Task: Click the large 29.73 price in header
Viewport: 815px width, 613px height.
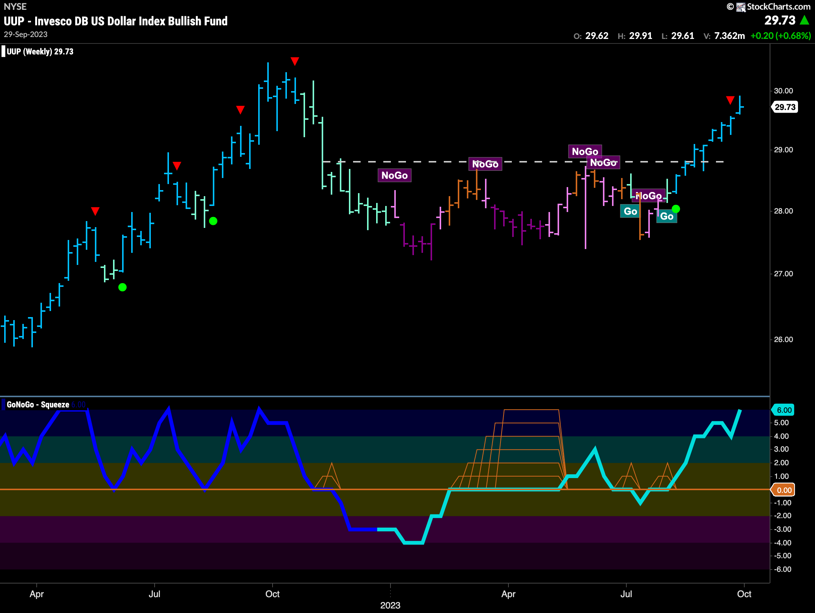Action: tap(780, 20)
